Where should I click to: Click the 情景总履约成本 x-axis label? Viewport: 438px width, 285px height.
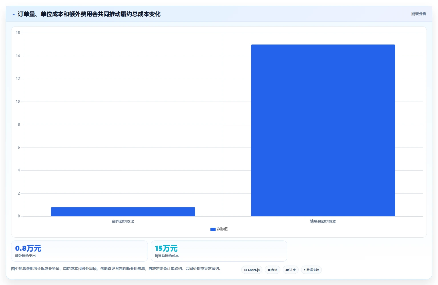pos(323,221)
